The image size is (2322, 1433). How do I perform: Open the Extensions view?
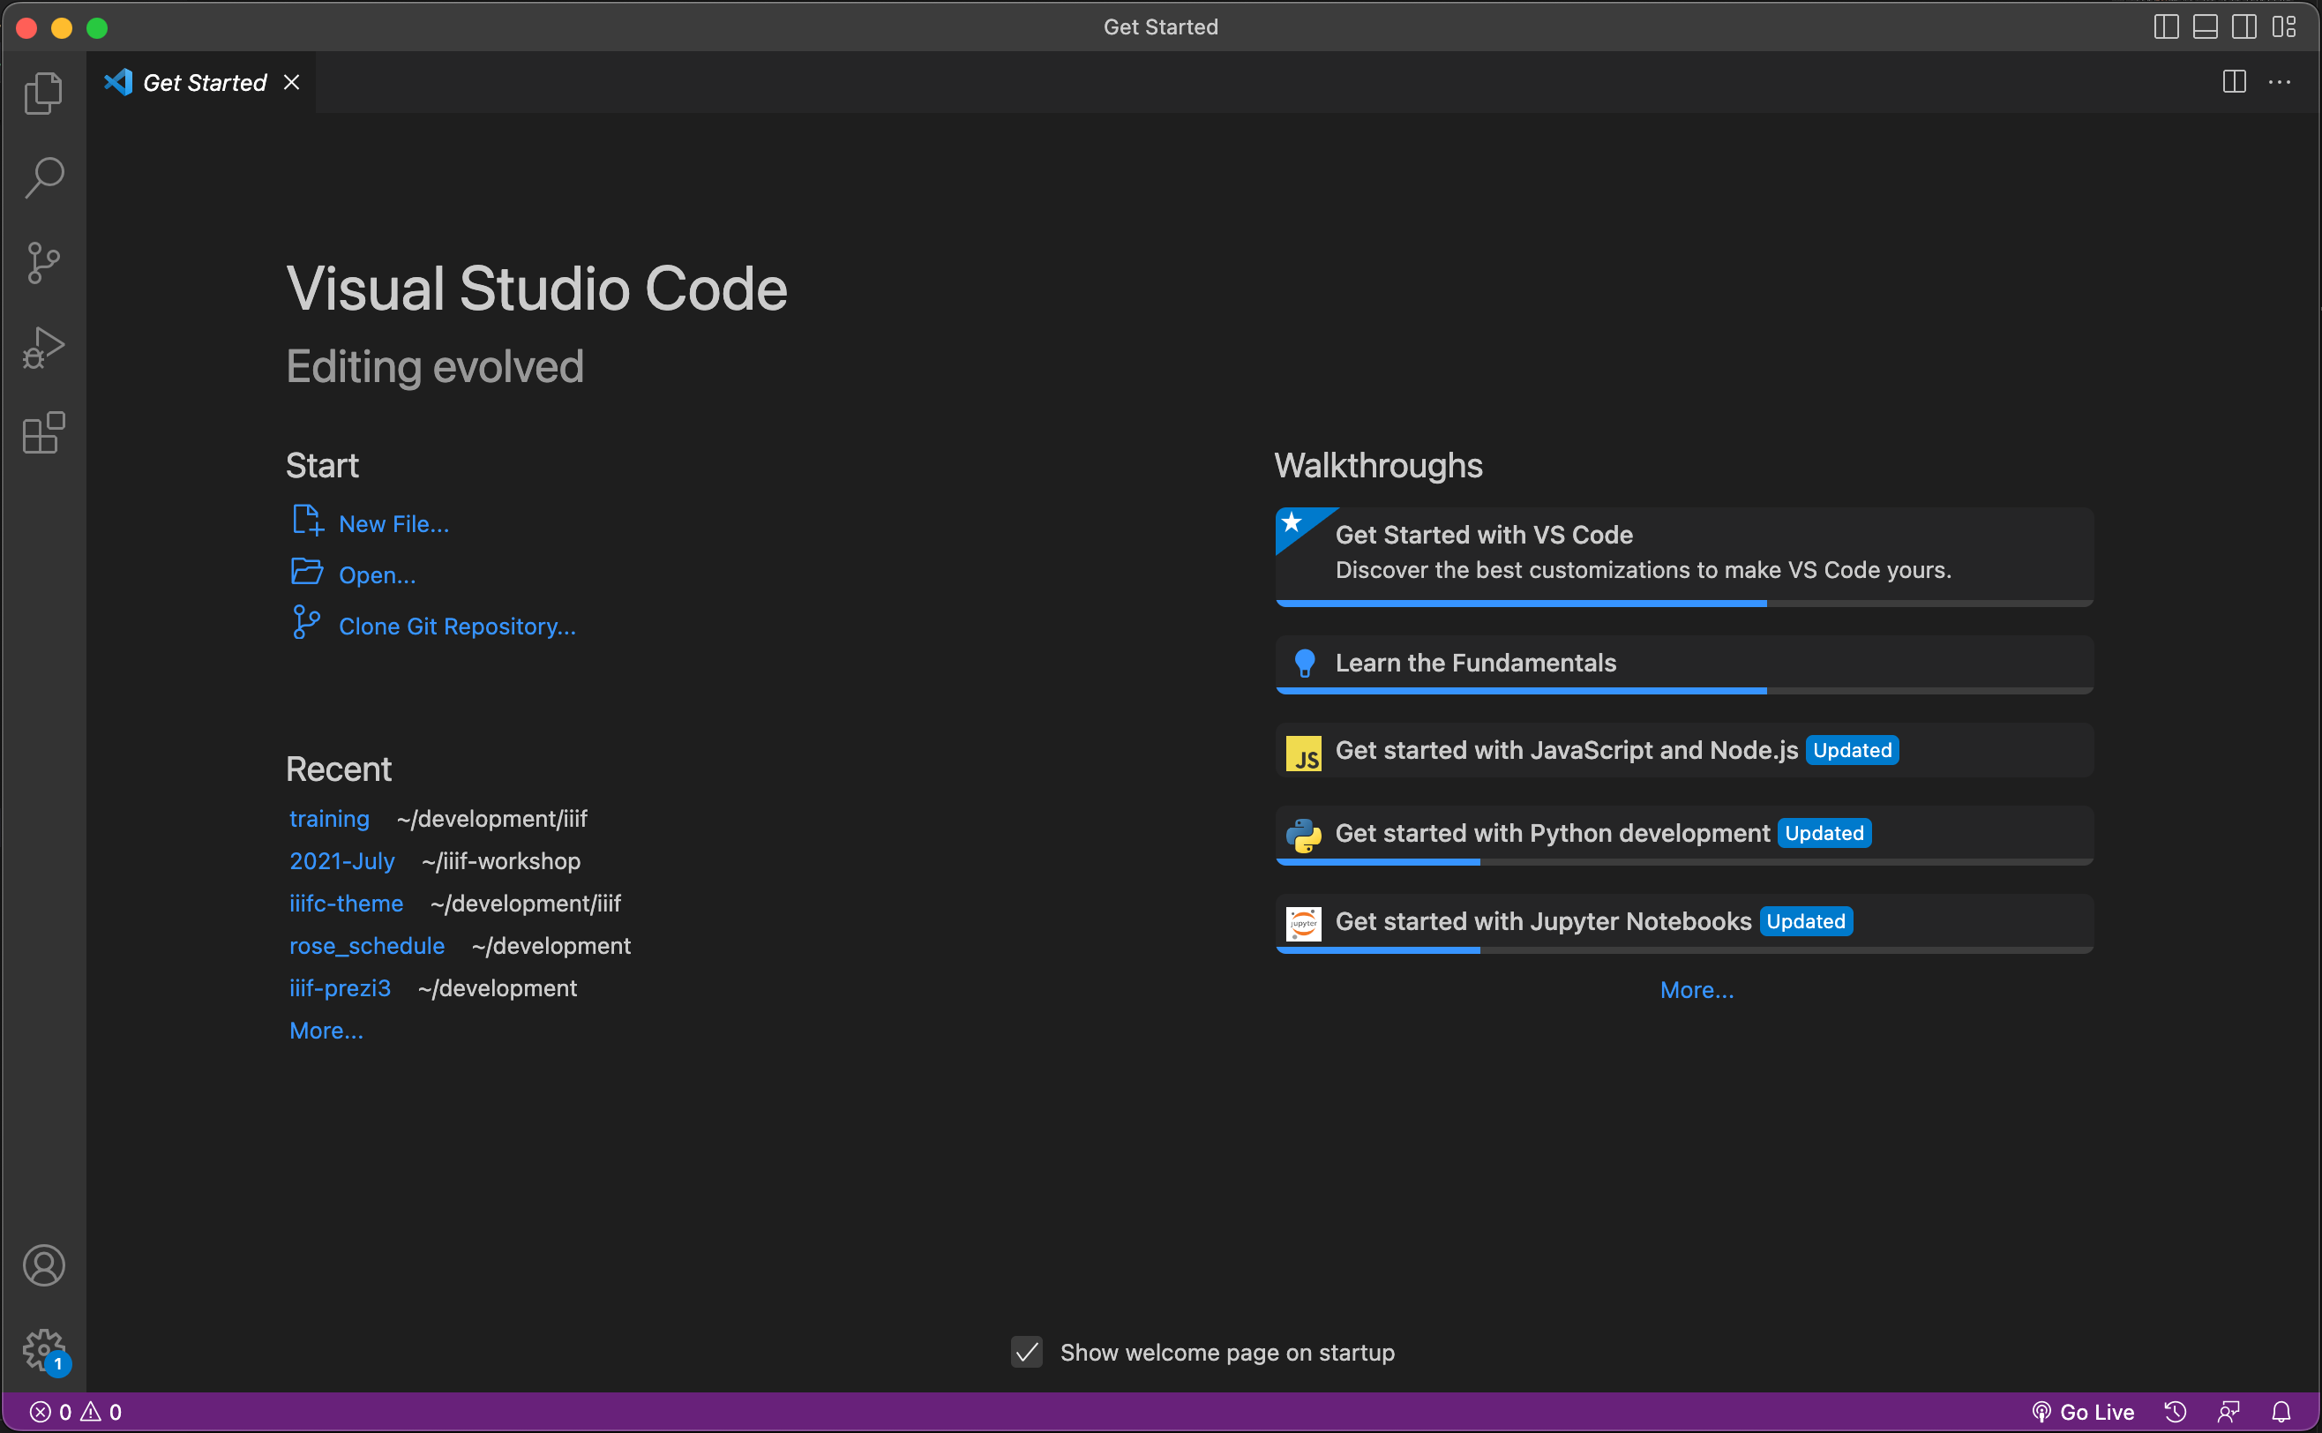[43, 433]
